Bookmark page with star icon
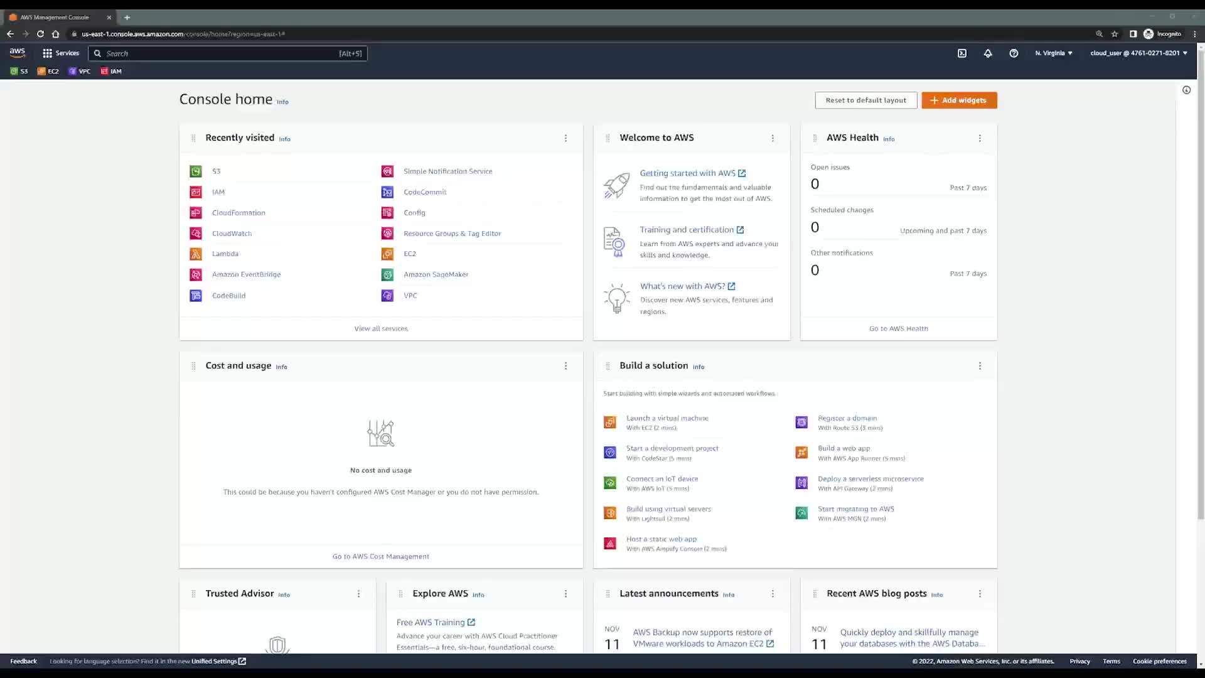This screenshot has width=1205, height=678. [1115, 34]
